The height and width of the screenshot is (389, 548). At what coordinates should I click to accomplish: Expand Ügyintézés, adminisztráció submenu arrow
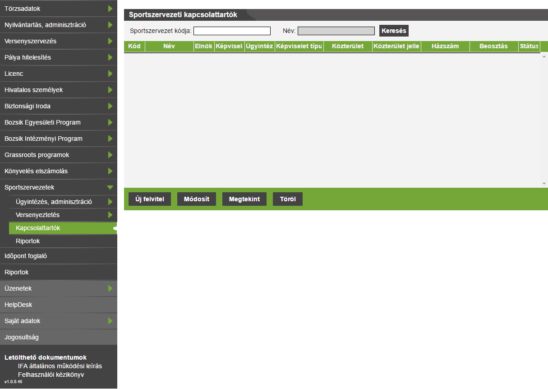[110, 202]
